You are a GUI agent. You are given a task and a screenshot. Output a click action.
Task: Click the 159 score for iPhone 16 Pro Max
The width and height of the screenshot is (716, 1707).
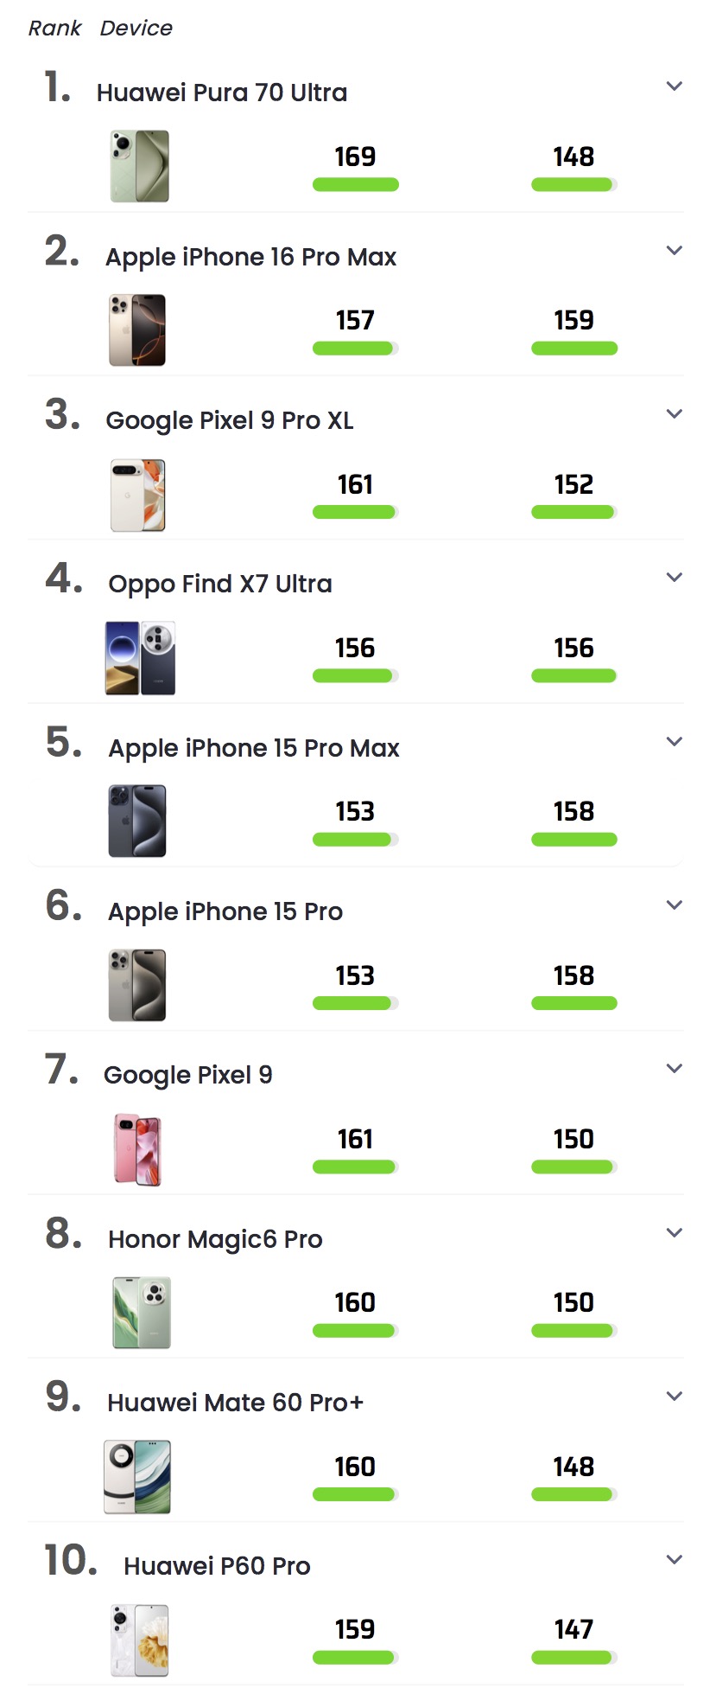574,320
